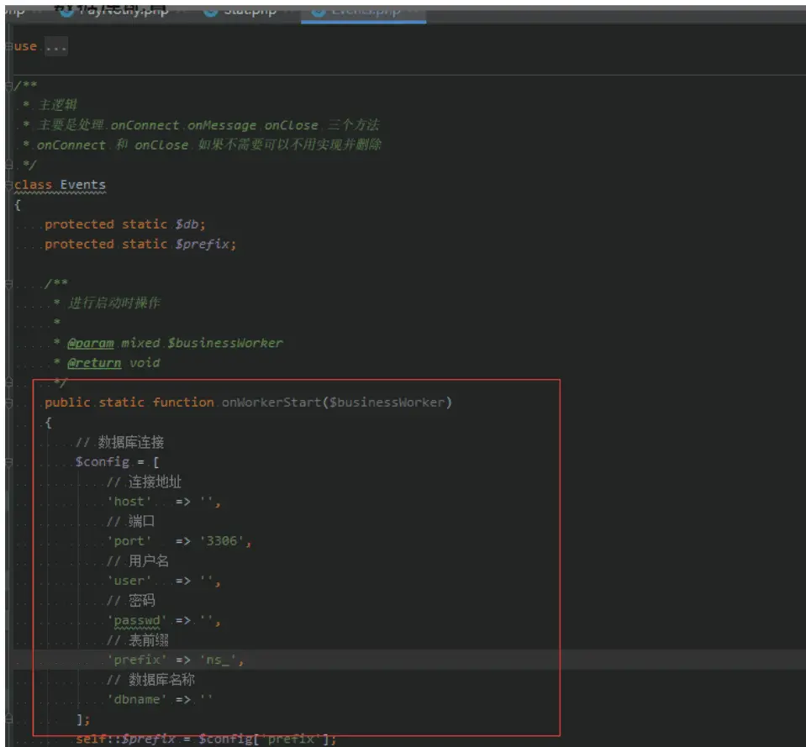
Task: Click the folded "..." placeholder after use
Action: [x=55, y=47]
